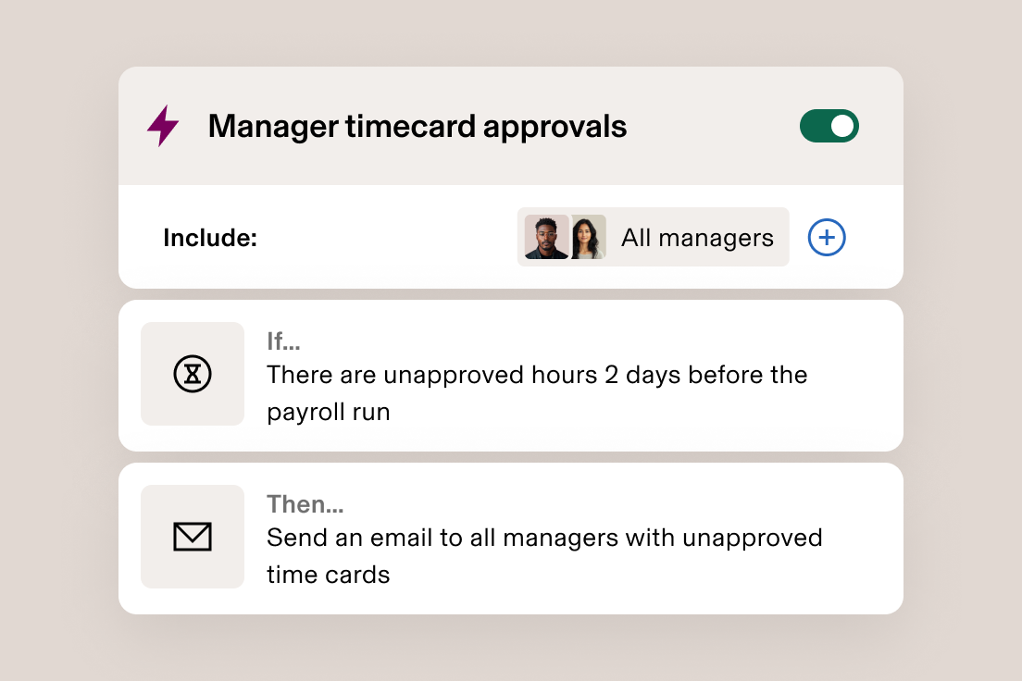Expand the Then action card
Viewport: 1022px width, 681px height.
511,537
